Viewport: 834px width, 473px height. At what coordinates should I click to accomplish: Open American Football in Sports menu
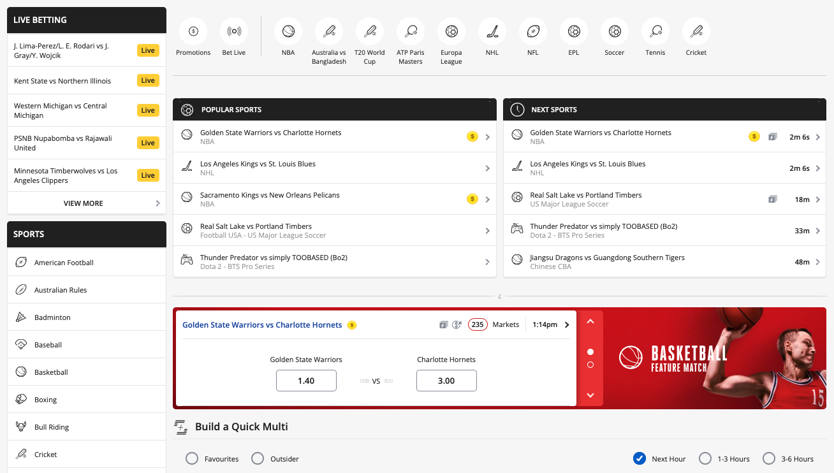coord(87,262)
